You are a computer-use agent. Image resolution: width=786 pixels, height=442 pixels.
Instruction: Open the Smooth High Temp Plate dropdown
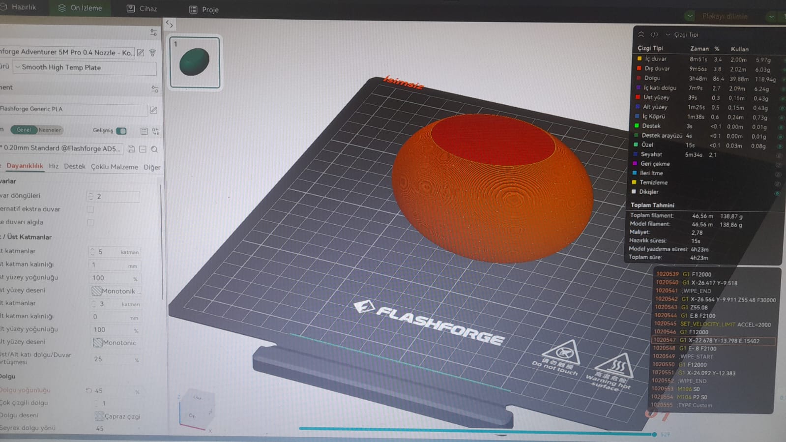point(85,67)
